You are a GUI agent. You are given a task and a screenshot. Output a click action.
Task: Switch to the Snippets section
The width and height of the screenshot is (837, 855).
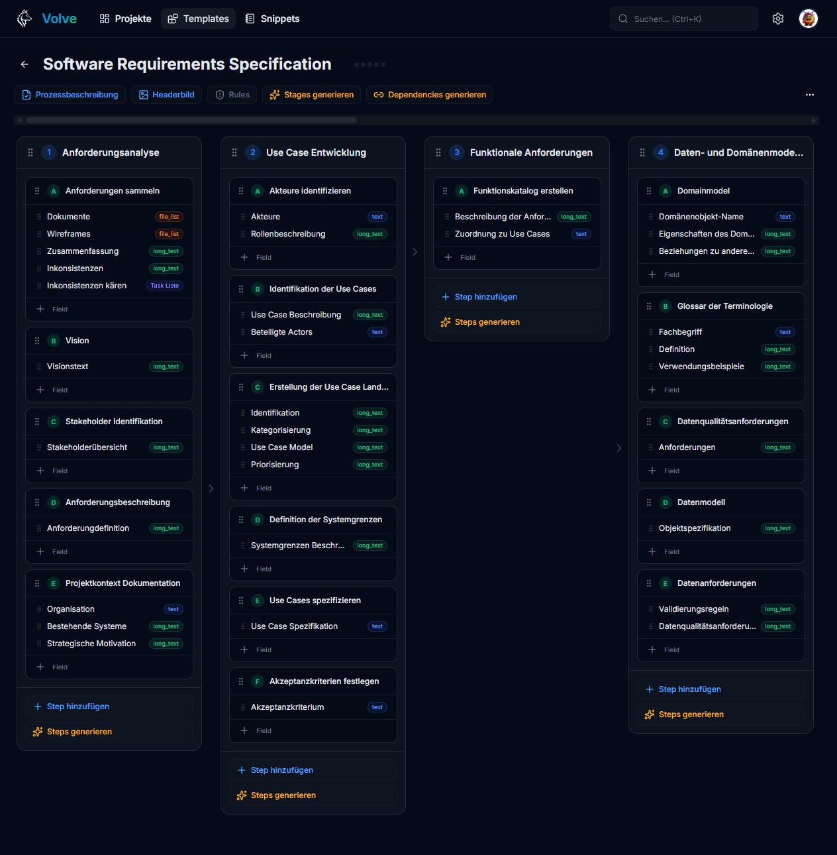272,19
